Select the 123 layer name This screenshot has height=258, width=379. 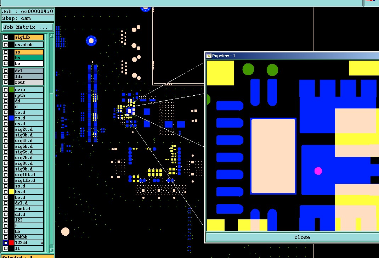click(29, 220)
